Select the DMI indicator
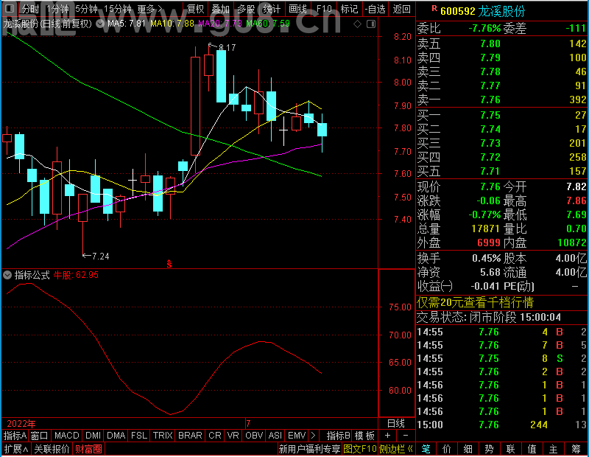The width and height of the screenshot is (589, 457). coord(94,436)
